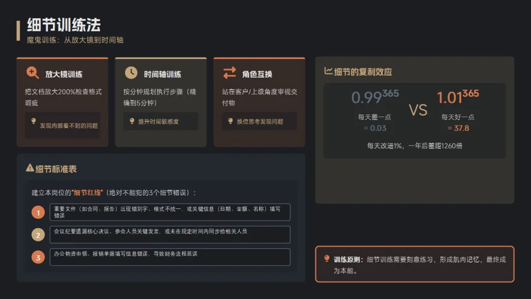Viewport: 531px width, 299px height.
Task: Click the swap arrows icon beside 角色互换
Action: coord(230,73)
